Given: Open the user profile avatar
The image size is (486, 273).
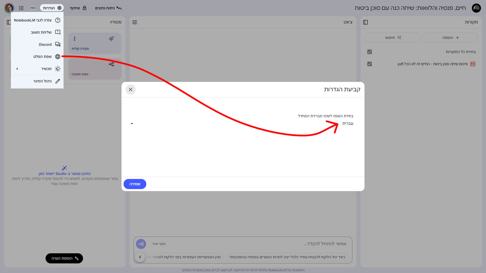Looking at the screenshot, I should 9,8.
